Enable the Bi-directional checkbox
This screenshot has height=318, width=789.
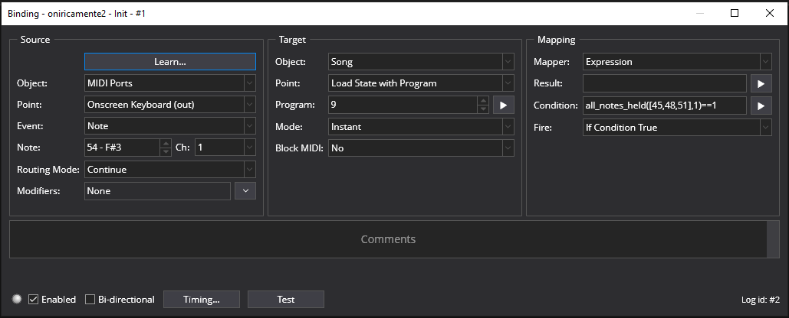(90, 300)
